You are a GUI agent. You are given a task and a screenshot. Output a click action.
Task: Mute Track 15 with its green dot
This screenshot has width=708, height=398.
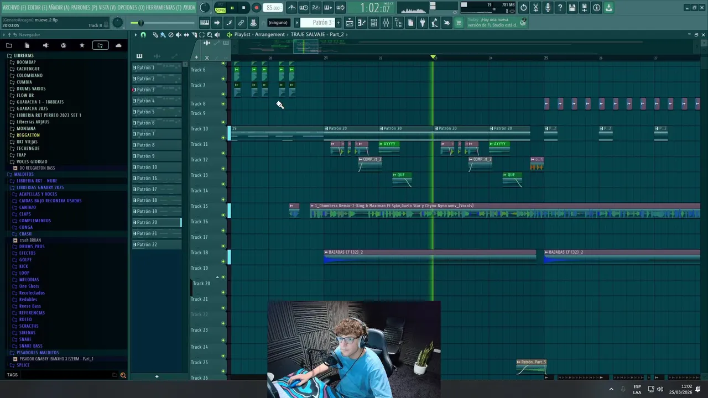coord(223,215)
